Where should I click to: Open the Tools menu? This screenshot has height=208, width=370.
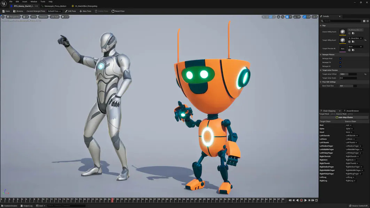42,1
